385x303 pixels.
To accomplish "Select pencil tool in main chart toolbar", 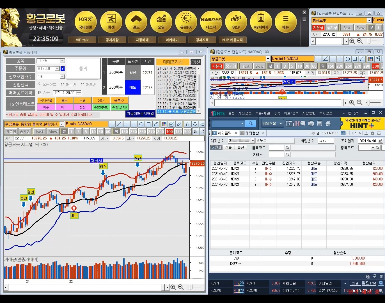I will [x=156, y=124].
